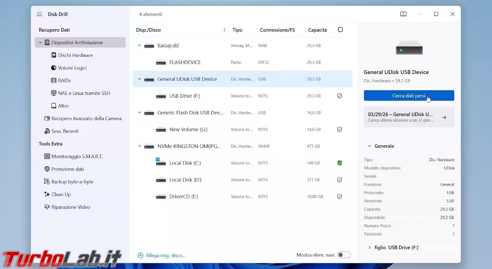Collapse the General UDisk USB Device row
This screenshot has height=269, width=492.
coord(140,79)
